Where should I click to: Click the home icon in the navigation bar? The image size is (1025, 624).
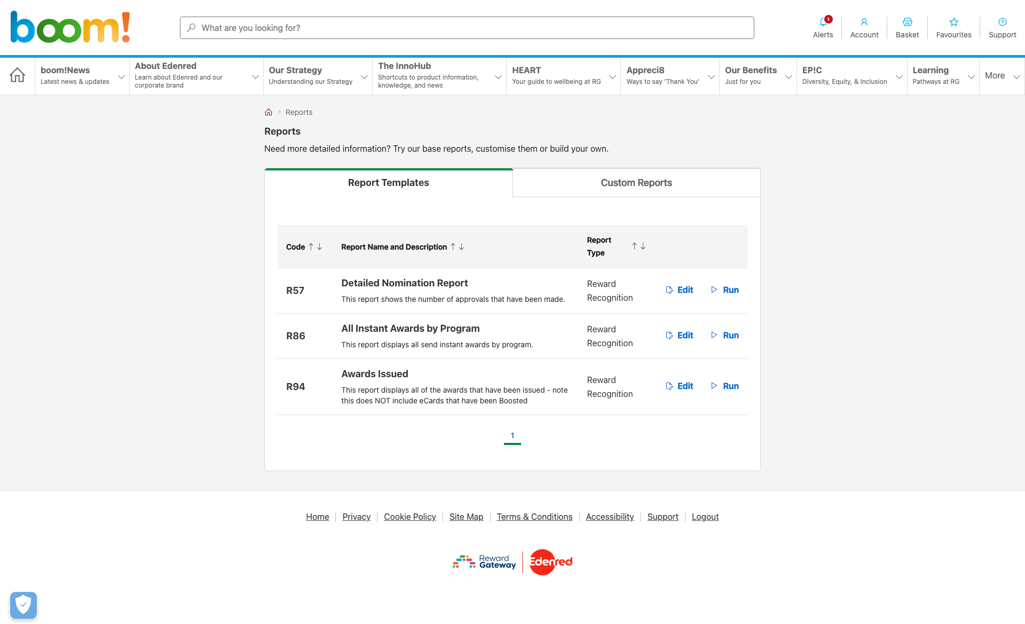coord(17,75)
